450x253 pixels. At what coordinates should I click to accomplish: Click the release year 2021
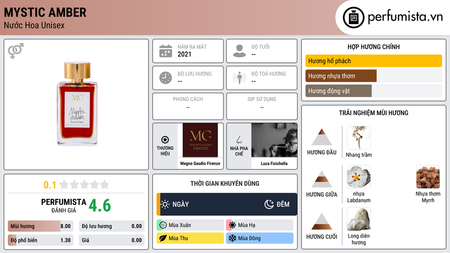[x=184, y=54]
